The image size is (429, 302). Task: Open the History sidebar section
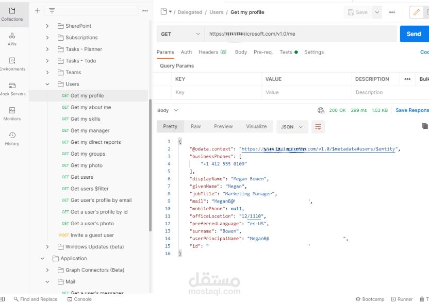click(x=12, y=139)
